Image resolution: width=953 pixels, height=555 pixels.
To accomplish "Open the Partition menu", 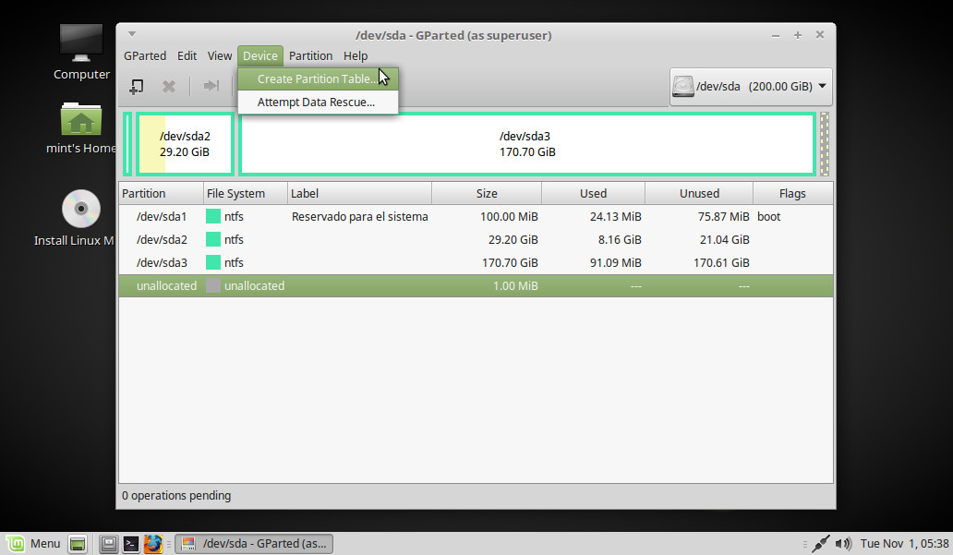I will click(310, 56).
